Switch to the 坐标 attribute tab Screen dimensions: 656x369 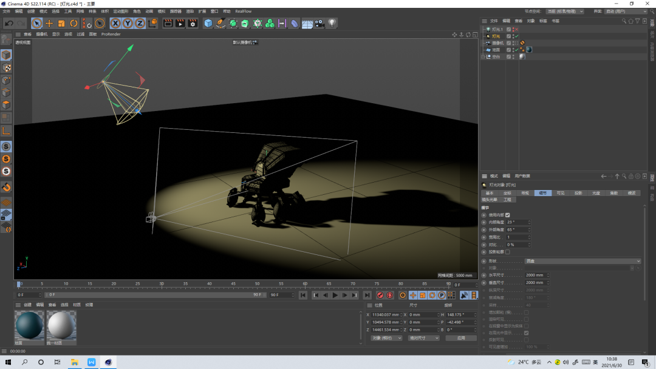coord(507,193)
